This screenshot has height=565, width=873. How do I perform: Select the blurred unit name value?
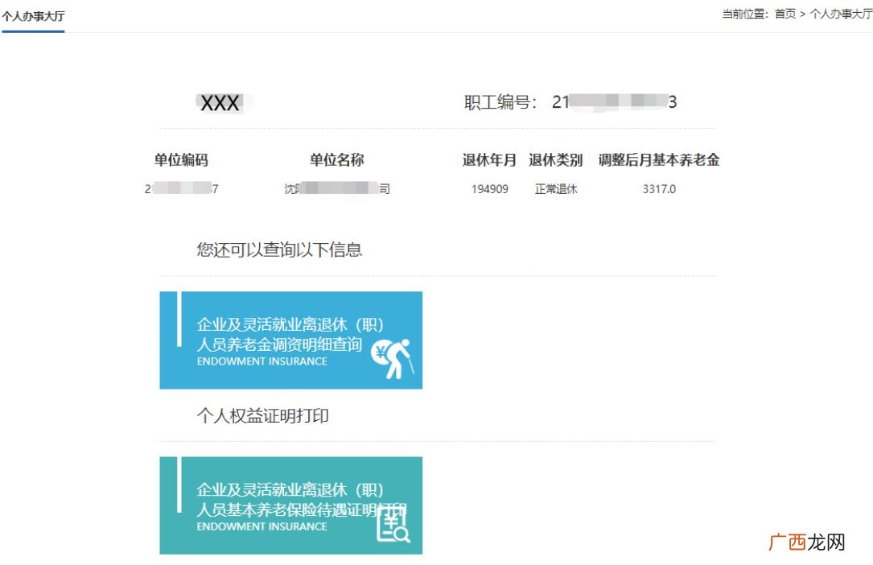337,189
